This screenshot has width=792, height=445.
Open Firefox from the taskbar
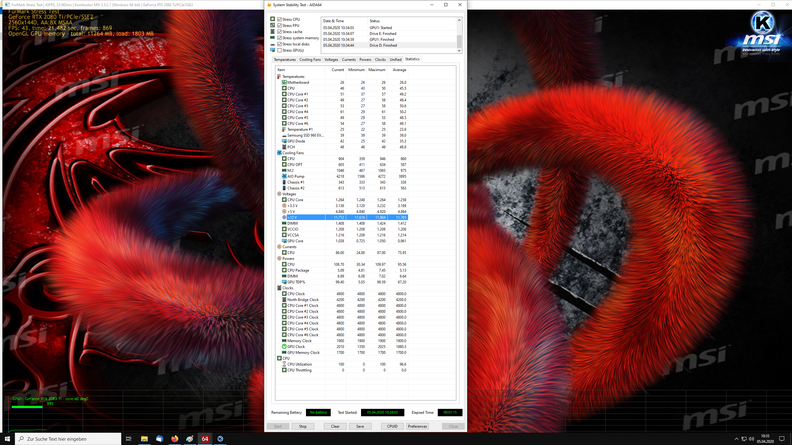click(175, 439)
